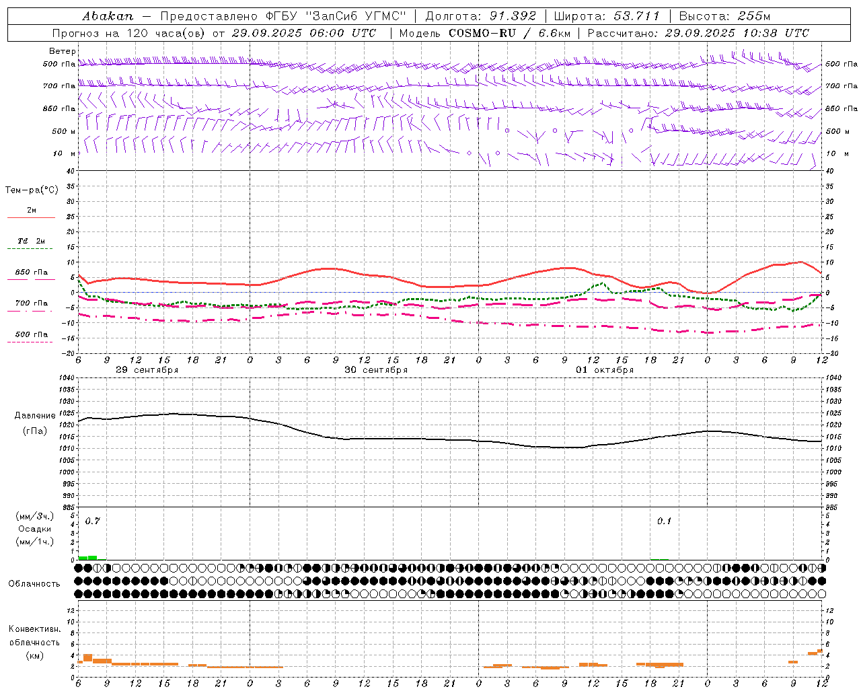The height and width of the screenshot is (689, 861).
Task: Click the Тем-ра(°C) axis title
Action: (x=32, y=190)
